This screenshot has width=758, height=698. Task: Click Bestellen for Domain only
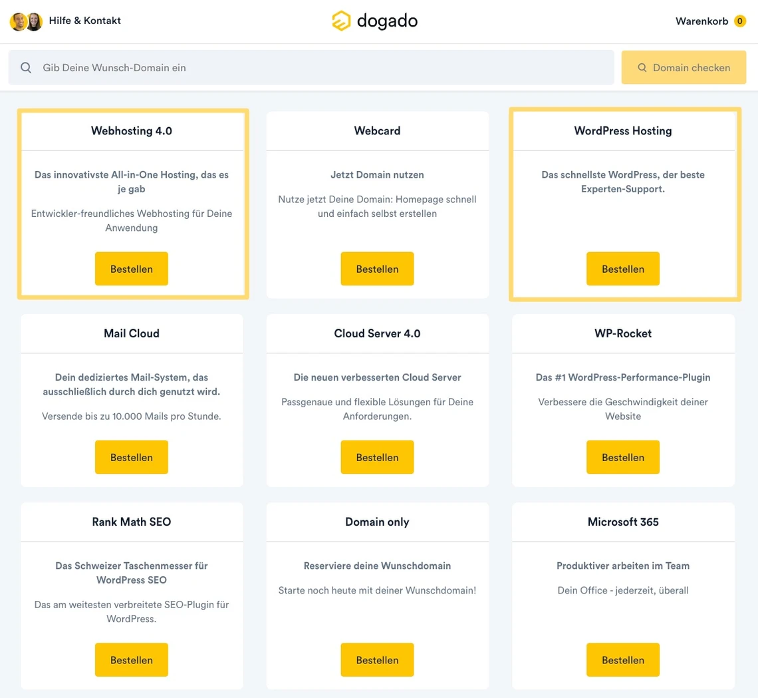coord(377,659)
